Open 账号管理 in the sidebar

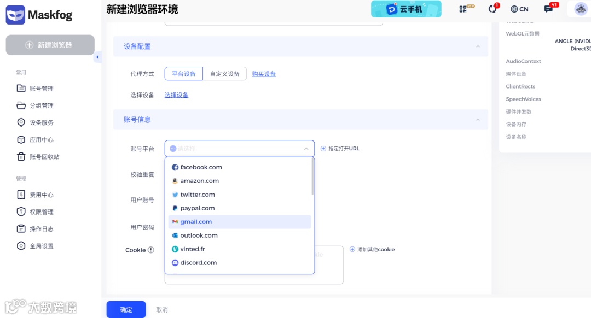point(35,89)
